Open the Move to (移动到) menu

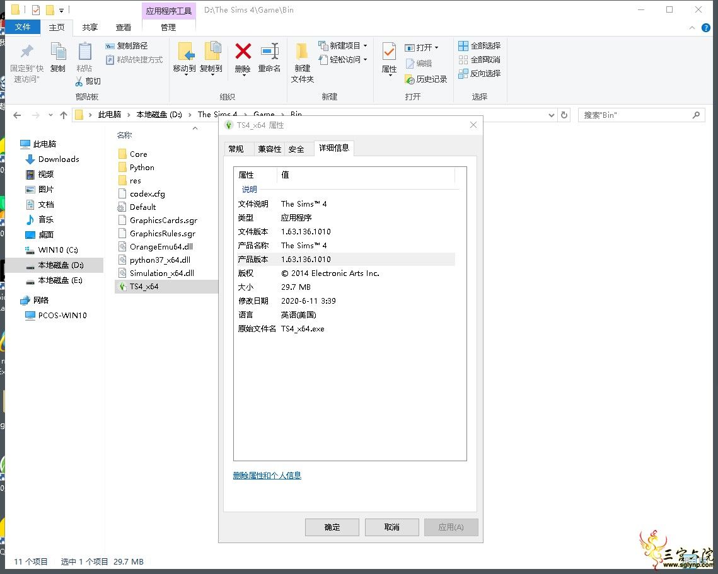(185, 58)
